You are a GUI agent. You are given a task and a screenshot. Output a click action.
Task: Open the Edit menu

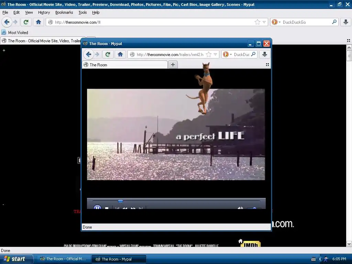click(16, 12)
